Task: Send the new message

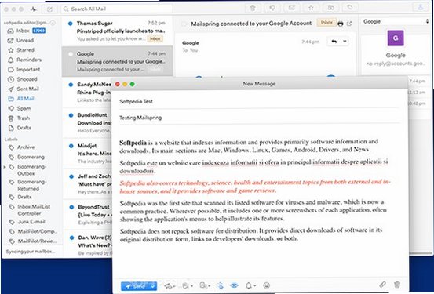Action: click(136, 286)
